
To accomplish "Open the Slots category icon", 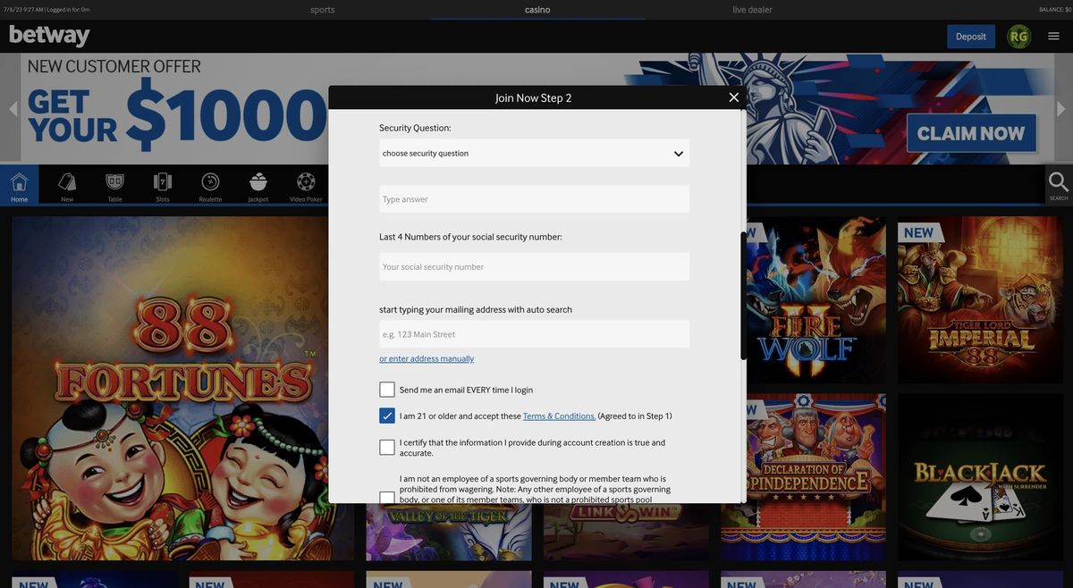I will click(x=163, y=185).
